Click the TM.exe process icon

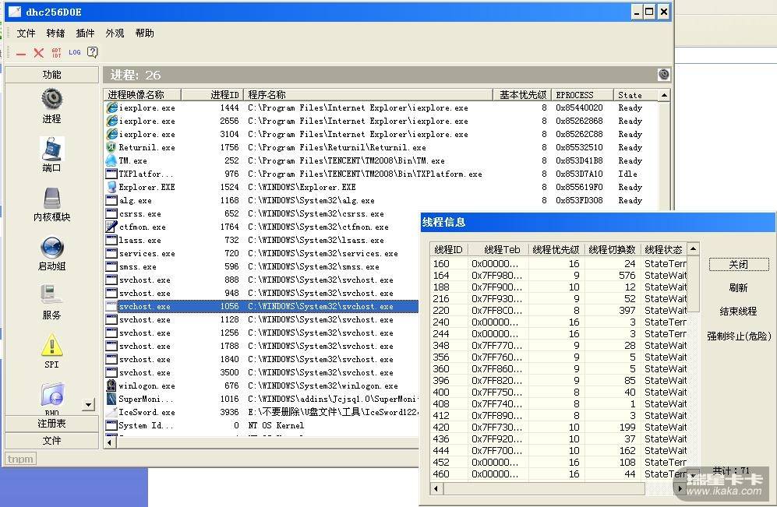111,160
